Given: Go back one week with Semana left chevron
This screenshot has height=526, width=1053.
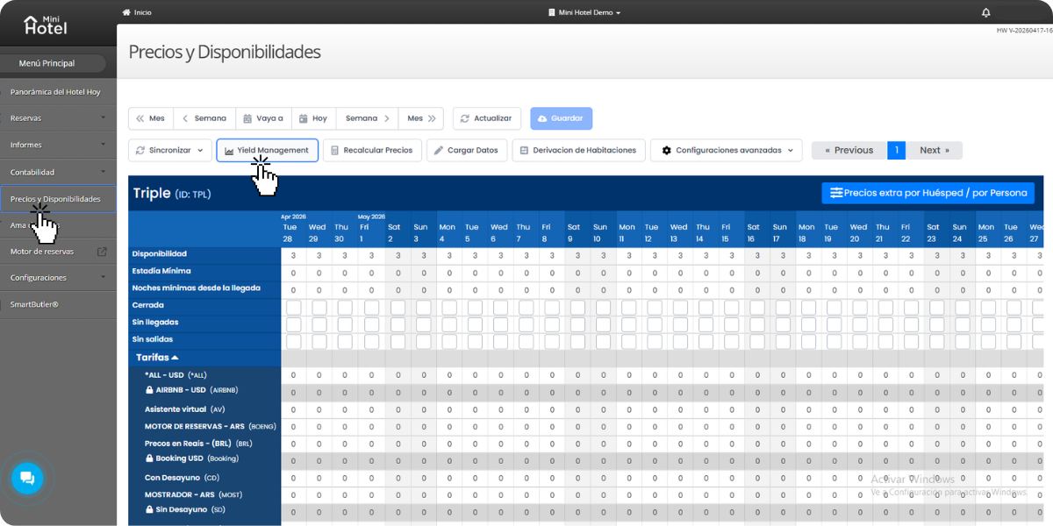Looking at the screenshot, I should pyautogui.click(x=204, y=118).
